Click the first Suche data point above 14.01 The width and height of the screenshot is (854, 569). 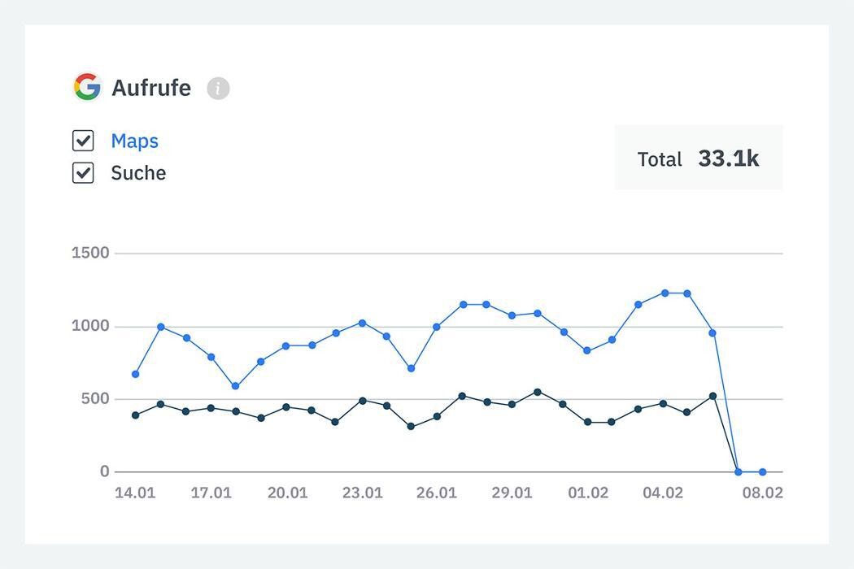(x=136, y=415)
